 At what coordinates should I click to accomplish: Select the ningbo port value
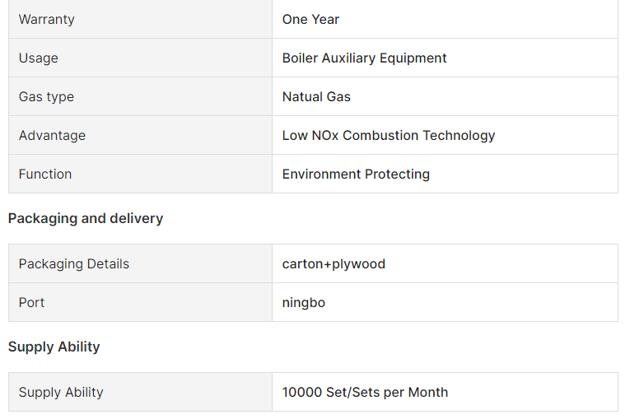(x=304, y=302)
